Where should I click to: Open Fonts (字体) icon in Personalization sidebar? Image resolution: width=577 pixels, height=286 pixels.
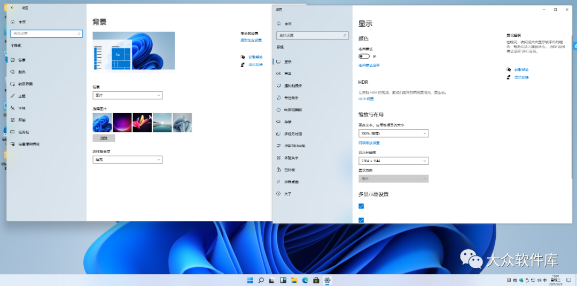click(x=12, y=108)
